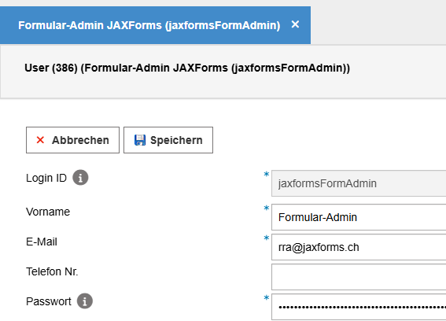
Task: Save the user with Speichern
Action: coord(168,140)
